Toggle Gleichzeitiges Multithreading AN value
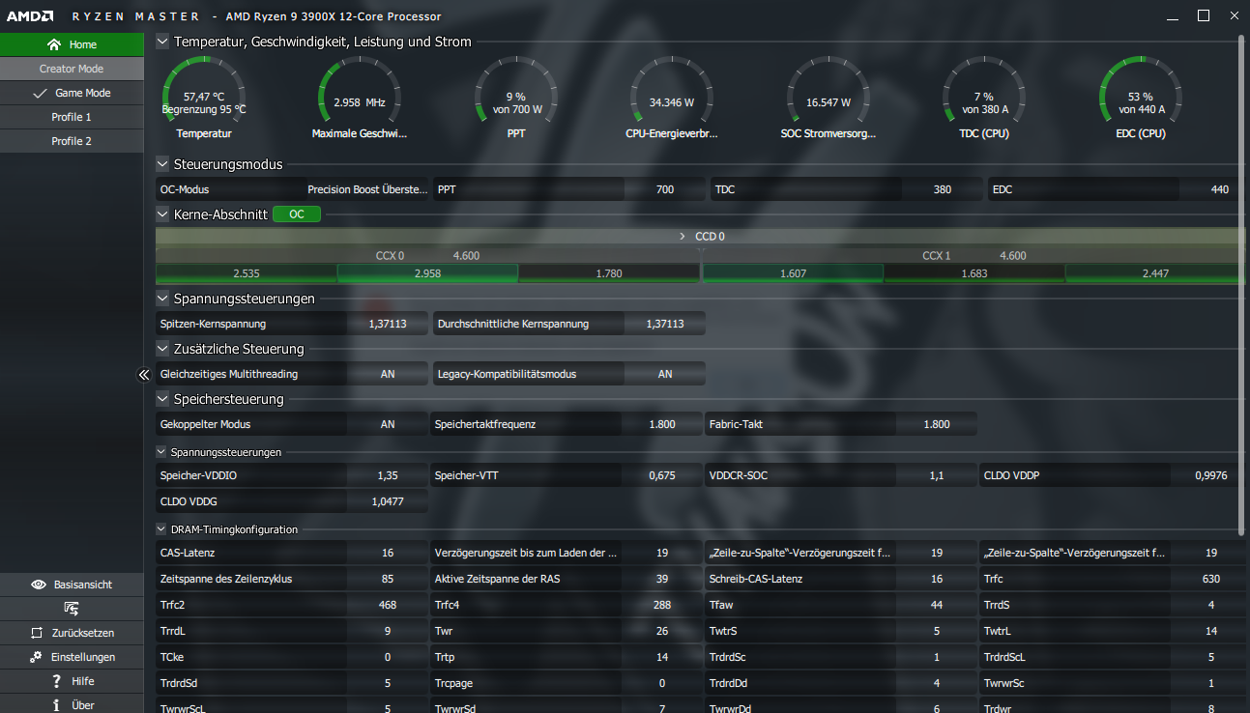 388,374
